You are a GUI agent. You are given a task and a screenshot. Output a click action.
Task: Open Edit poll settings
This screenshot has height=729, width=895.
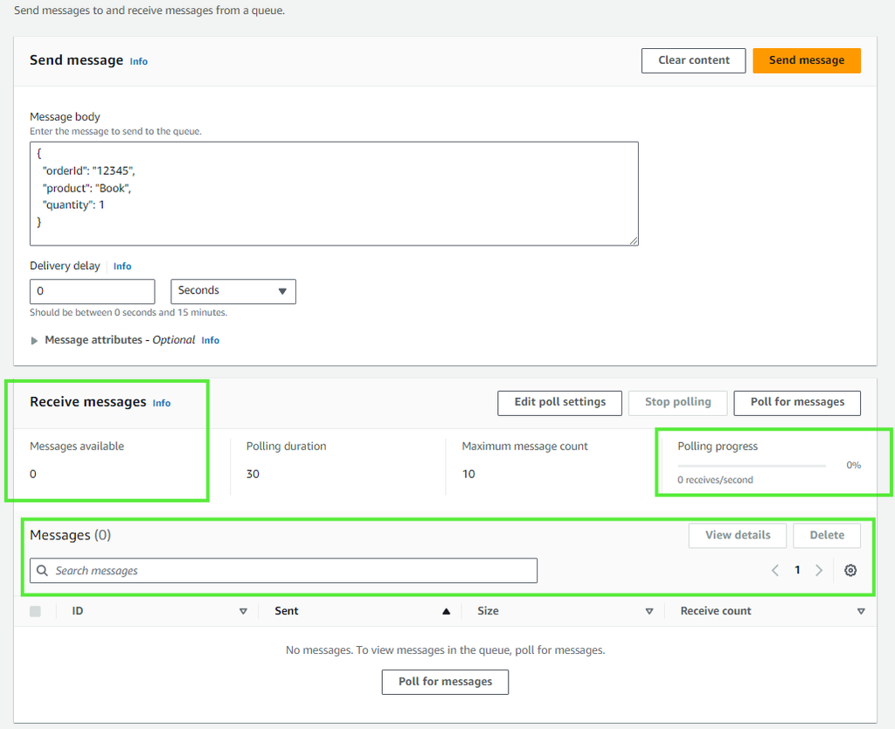tap(559, 403)
